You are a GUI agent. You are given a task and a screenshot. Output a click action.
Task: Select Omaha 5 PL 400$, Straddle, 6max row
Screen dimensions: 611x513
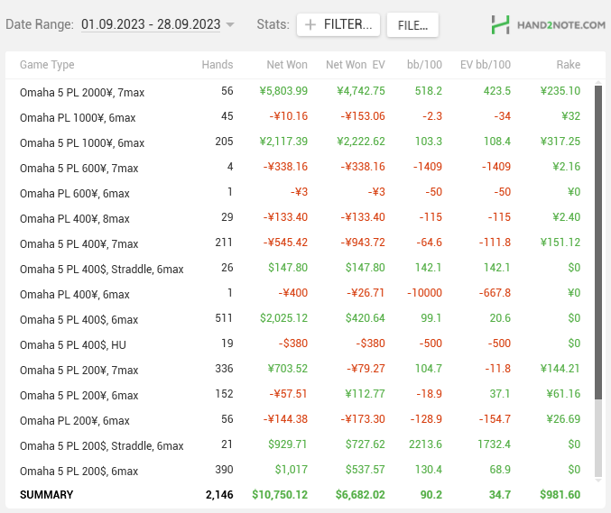300,269
